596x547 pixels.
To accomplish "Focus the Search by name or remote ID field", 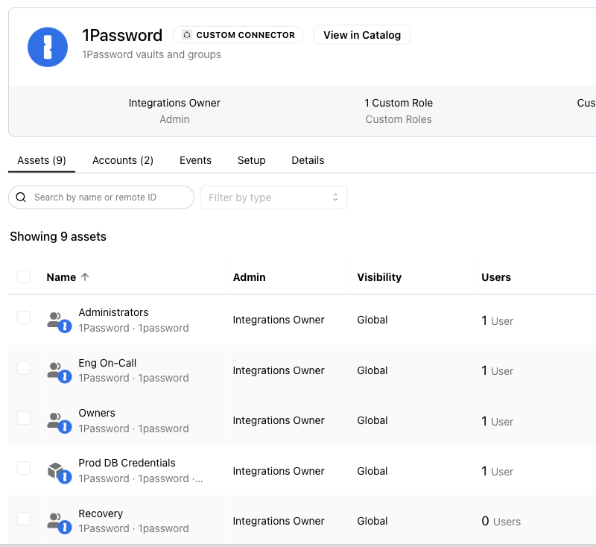I will (101, 197).
